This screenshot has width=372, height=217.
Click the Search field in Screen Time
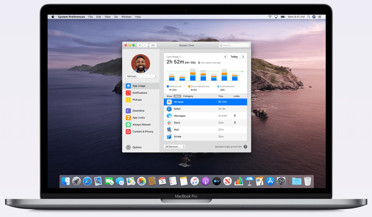coord(234,45)
